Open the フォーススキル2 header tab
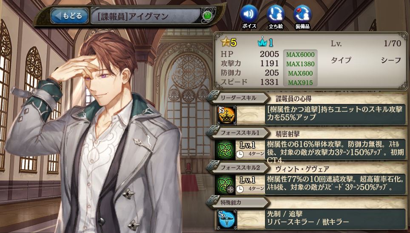This screenshot has height=233, width=410. tap(238, 168)
